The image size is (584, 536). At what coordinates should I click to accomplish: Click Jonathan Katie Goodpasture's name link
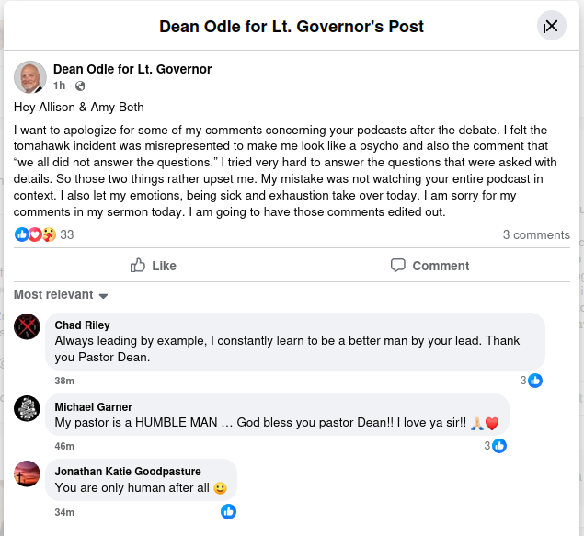128,472
